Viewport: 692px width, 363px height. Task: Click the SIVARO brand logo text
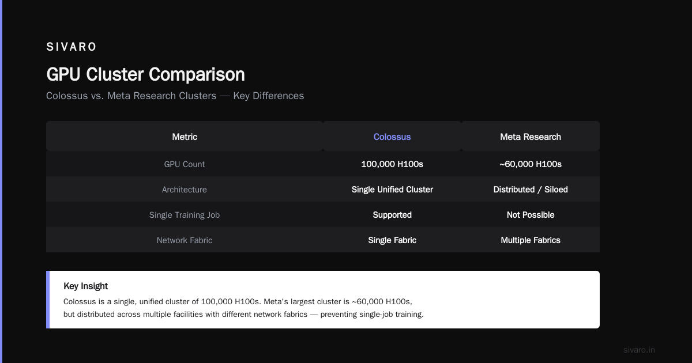72,47
